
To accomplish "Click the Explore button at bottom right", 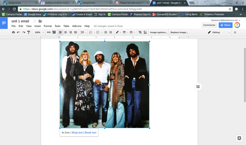I will pyautogui.click(x=239, y=138).
